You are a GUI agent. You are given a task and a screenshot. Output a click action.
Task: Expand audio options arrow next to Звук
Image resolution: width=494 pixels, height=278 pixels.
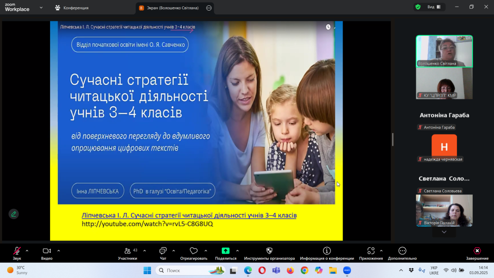(x=27, y=250)
